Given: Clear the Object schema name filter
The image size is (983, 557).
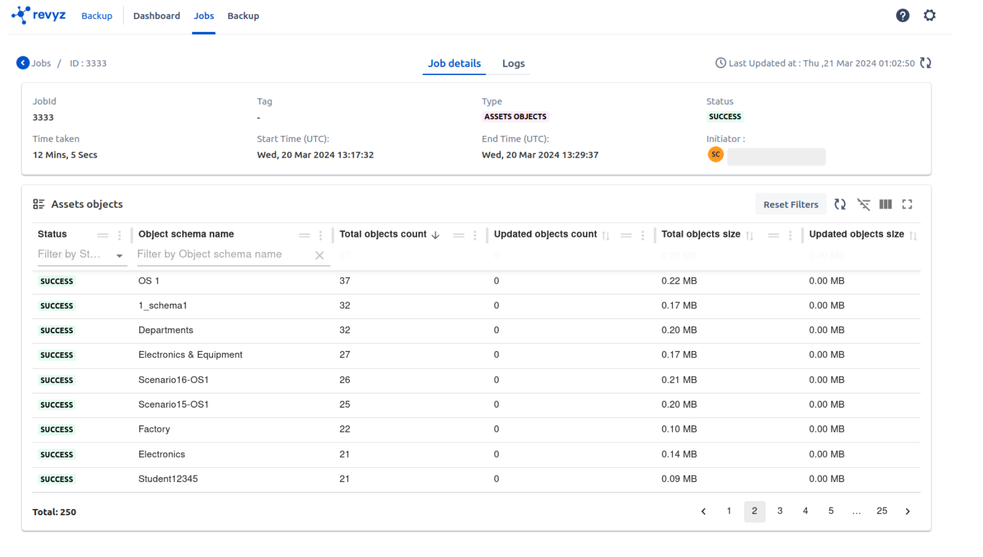Looking at the screenshot, I should point(320,255).
